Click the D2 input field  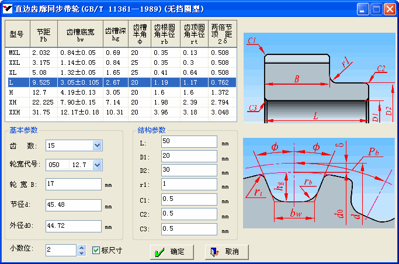click(189, 170)
